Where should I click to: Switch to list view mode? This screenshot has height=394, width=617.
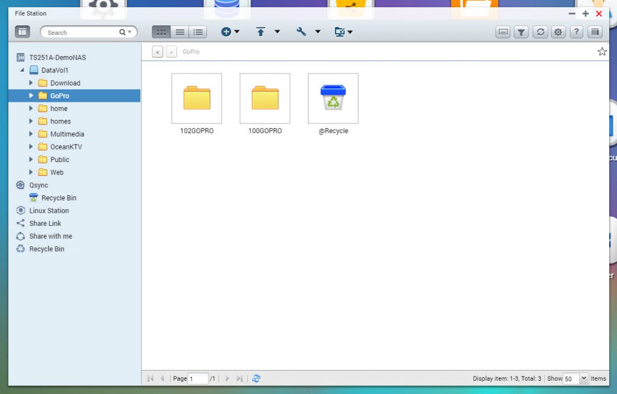[180, 32]
